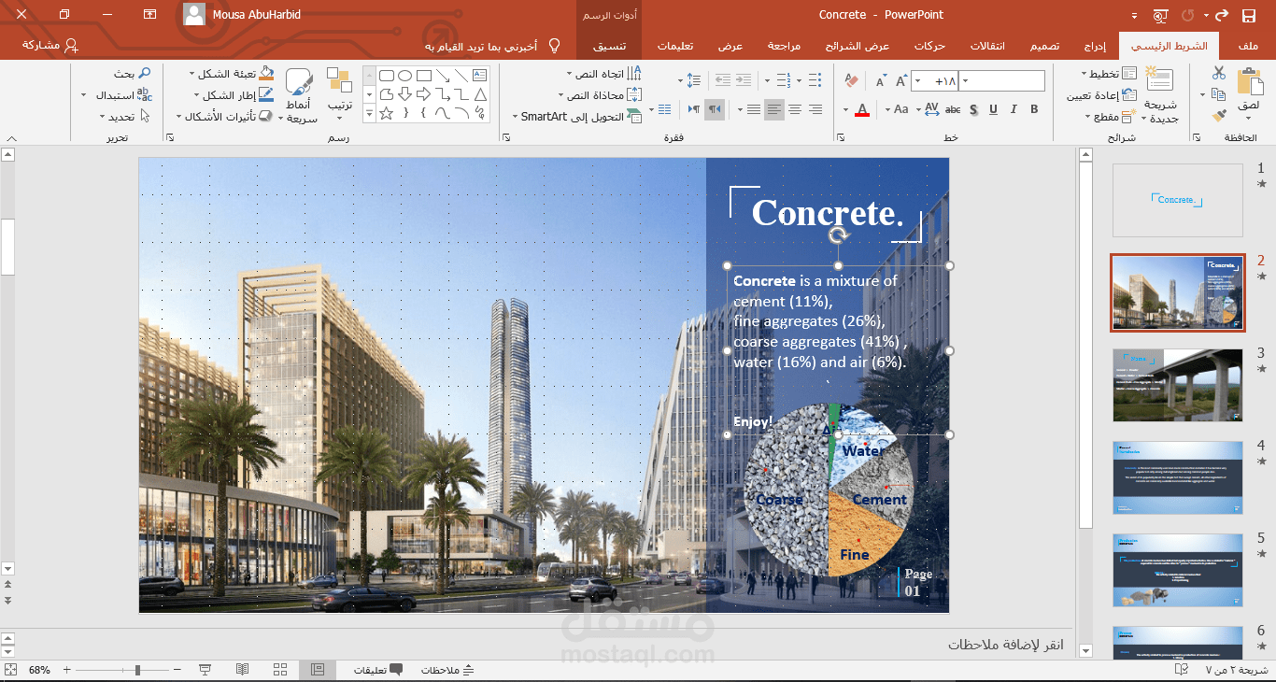Screen dimensions: 1276x682
Task: Select the Right Arrow shape
Action: [x=423, y=94]
